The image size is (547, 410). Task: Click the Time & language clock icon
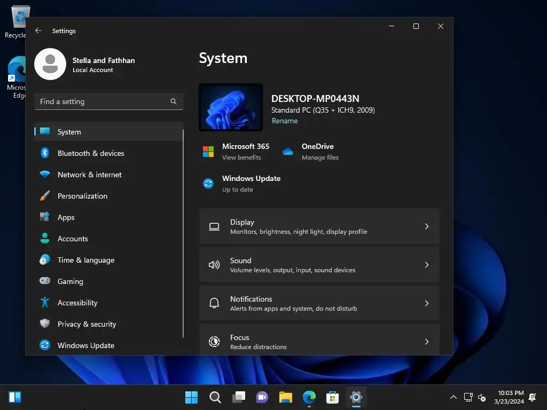45,260
